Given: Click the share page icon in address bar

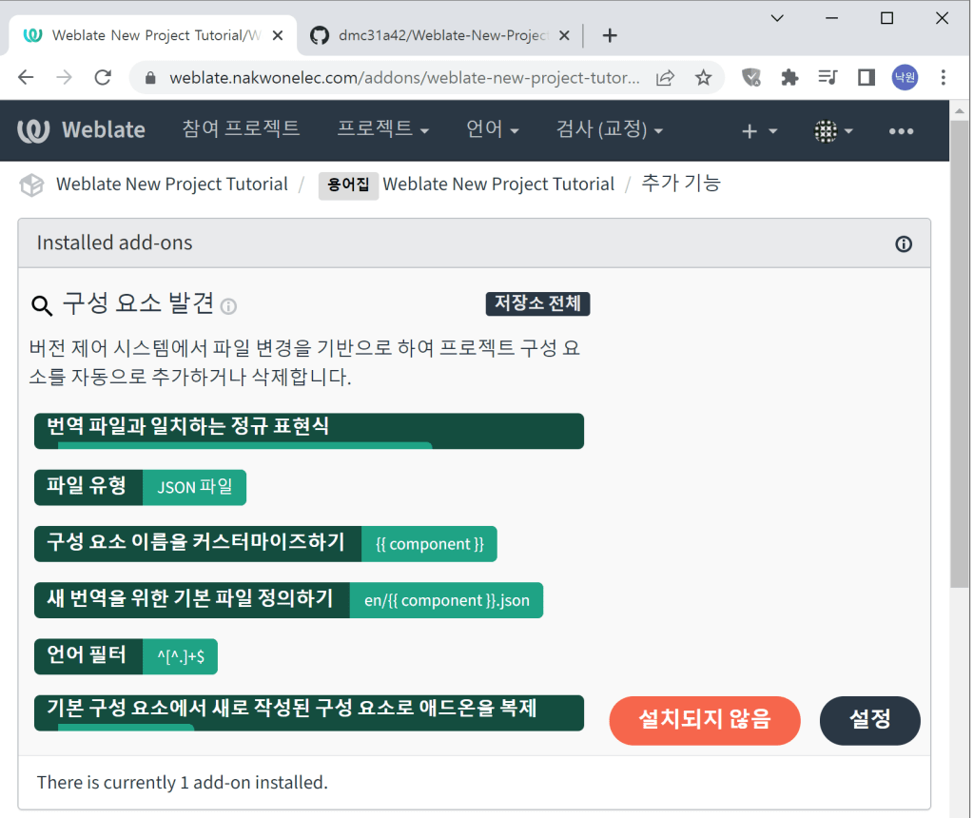Looking at the screenshot, I should coord(666,78).
